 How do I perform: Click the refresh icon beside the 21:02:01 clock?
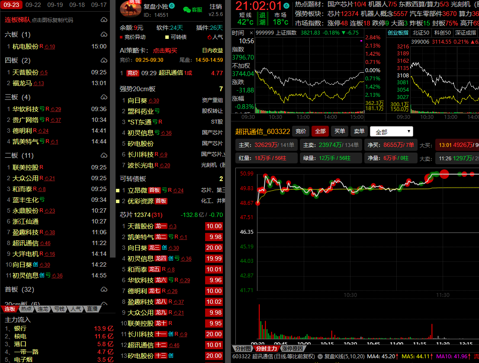click(x=286, y=6)
